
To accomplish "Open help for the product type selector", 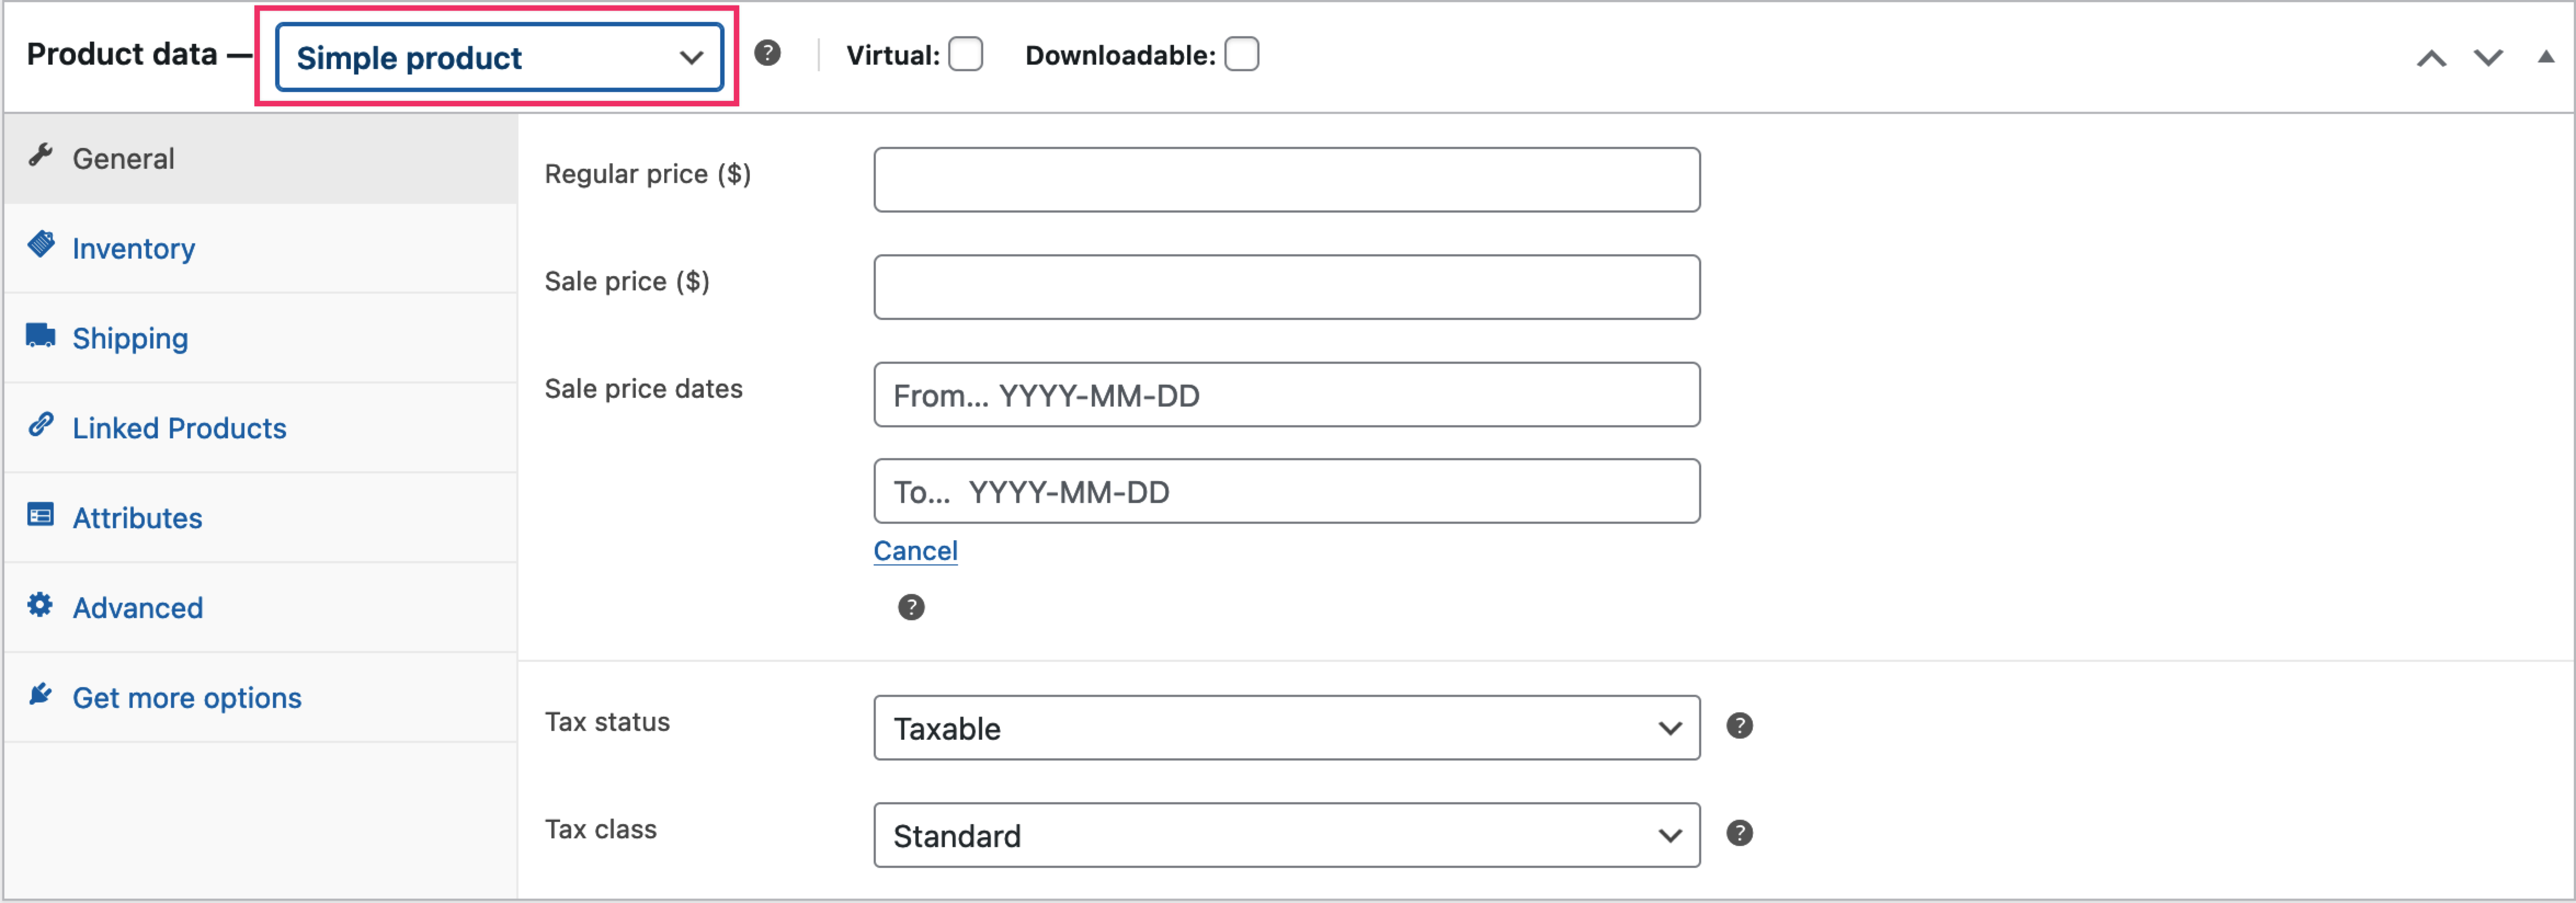I will pos(768,55).
